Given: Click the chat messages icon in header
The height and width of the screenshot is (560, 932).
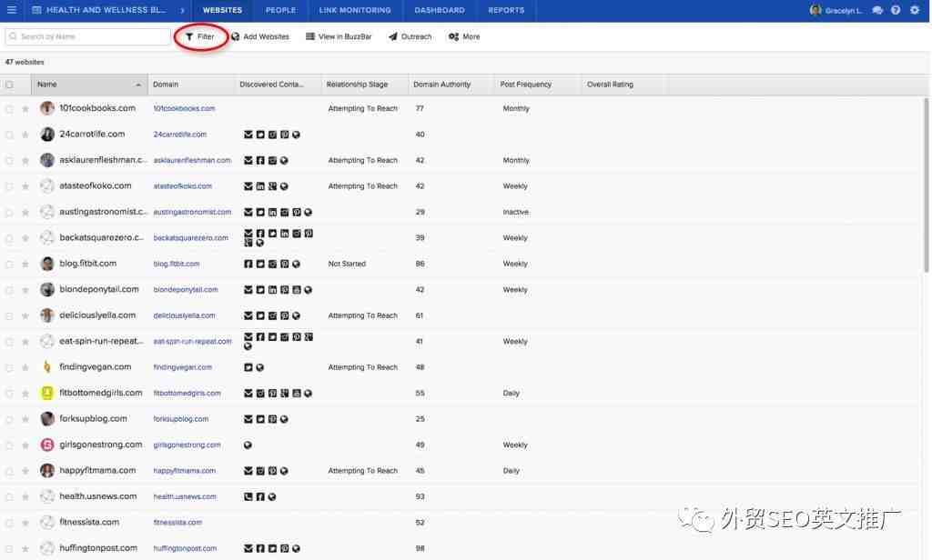Looking at the screenshot, I should pos(877,10).
